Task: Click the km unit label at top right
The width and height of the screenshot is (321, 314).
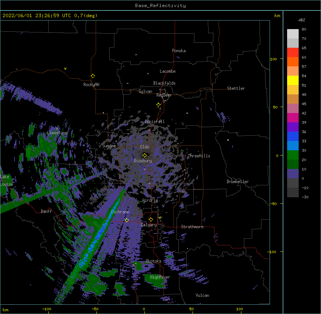Action: pos(277,16)
